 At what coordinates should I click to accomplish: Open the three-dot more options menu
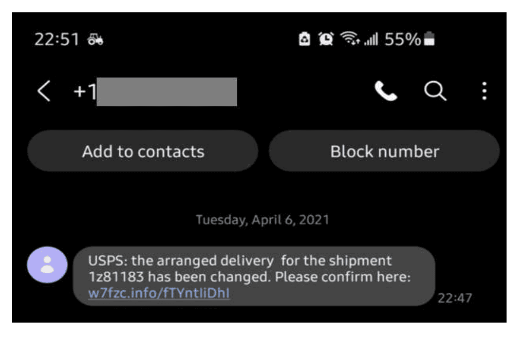(484, 92)
